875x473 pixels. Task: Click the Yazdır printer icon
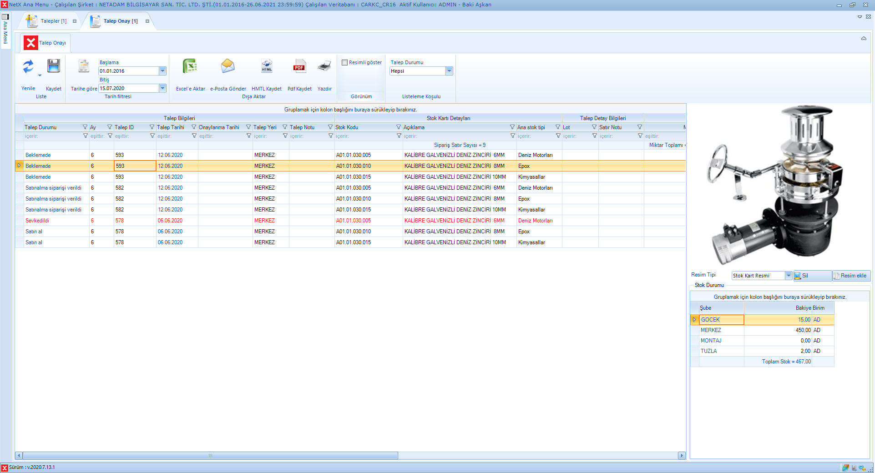tap(324, 66)
